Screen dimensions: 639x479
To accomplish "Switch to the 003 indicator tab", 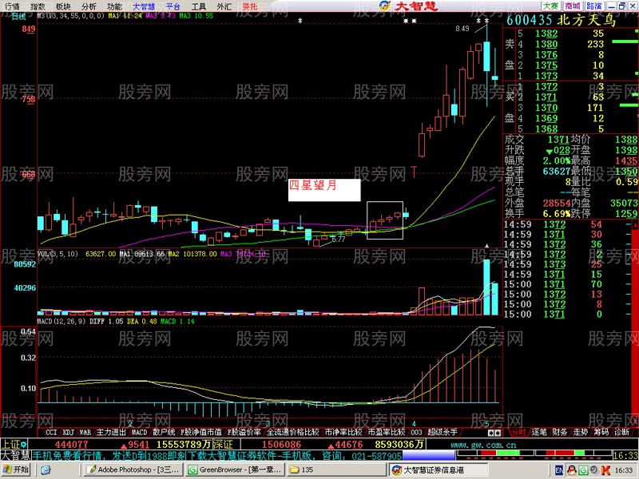I will pos(416,432).
